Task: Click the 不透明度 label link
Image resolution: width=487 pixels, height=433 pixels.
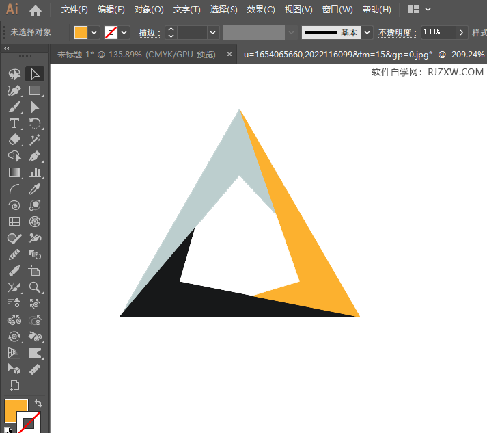Action: point(397,32)
